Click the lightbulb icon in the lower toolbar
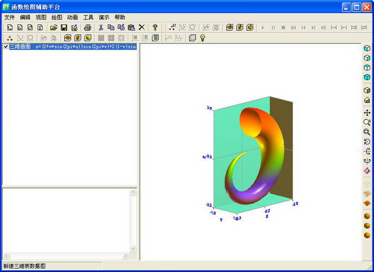Image resolution: width=374 pixels, height=272 pixels. click(203, 38)
